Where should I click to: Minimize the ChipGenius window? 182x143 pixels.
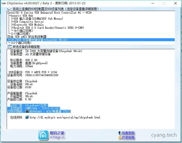tap(153, 3)
